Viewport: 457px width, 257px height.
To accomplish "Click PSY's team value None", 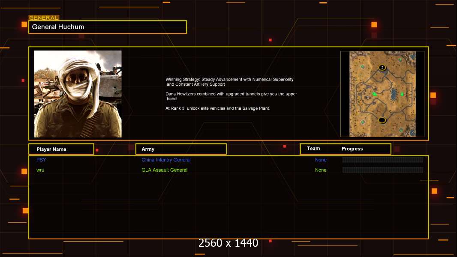I will (x=321, y=160).
